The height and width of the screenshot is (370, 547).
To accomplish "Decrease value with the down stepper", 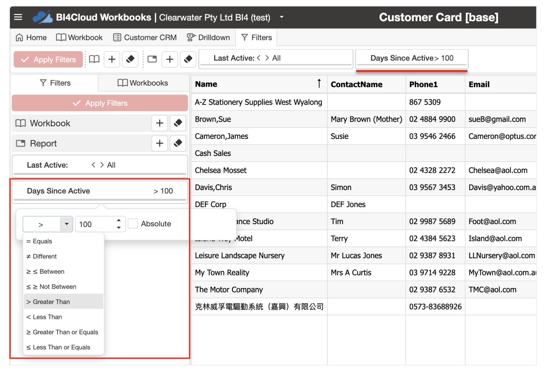I will click(119, 227).
